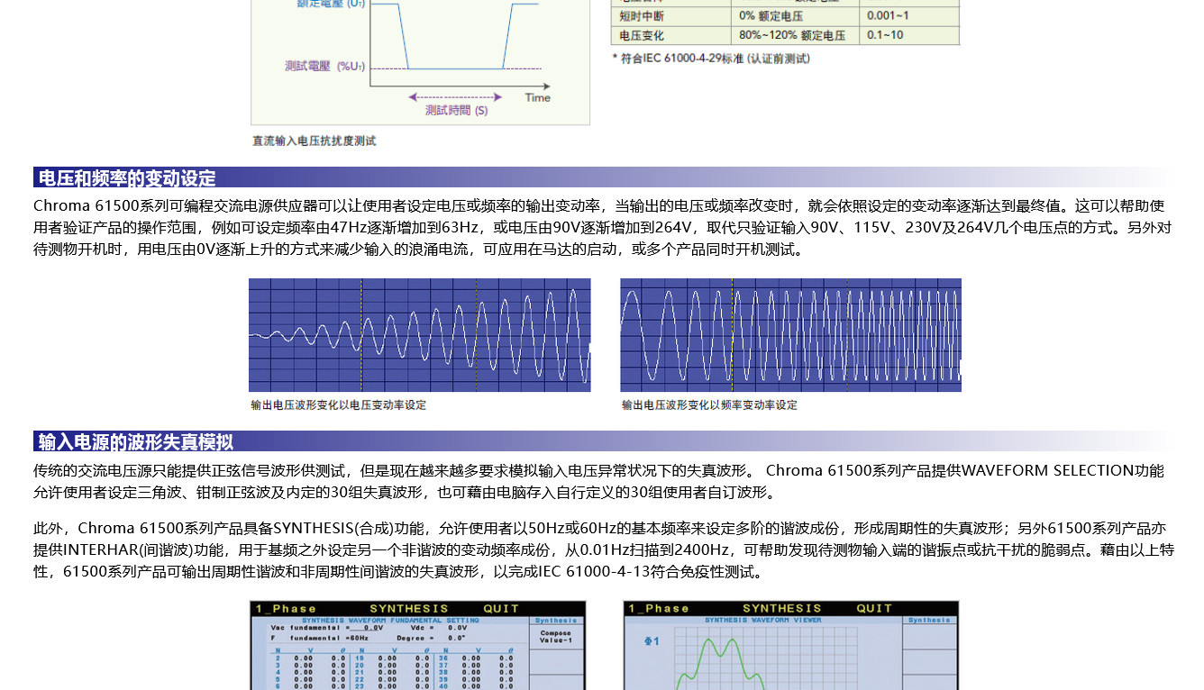Click the Synthesis label in left screen sidebar
Image resolution: width=1204 pixels, height=690 pixels.
[556, 621]
